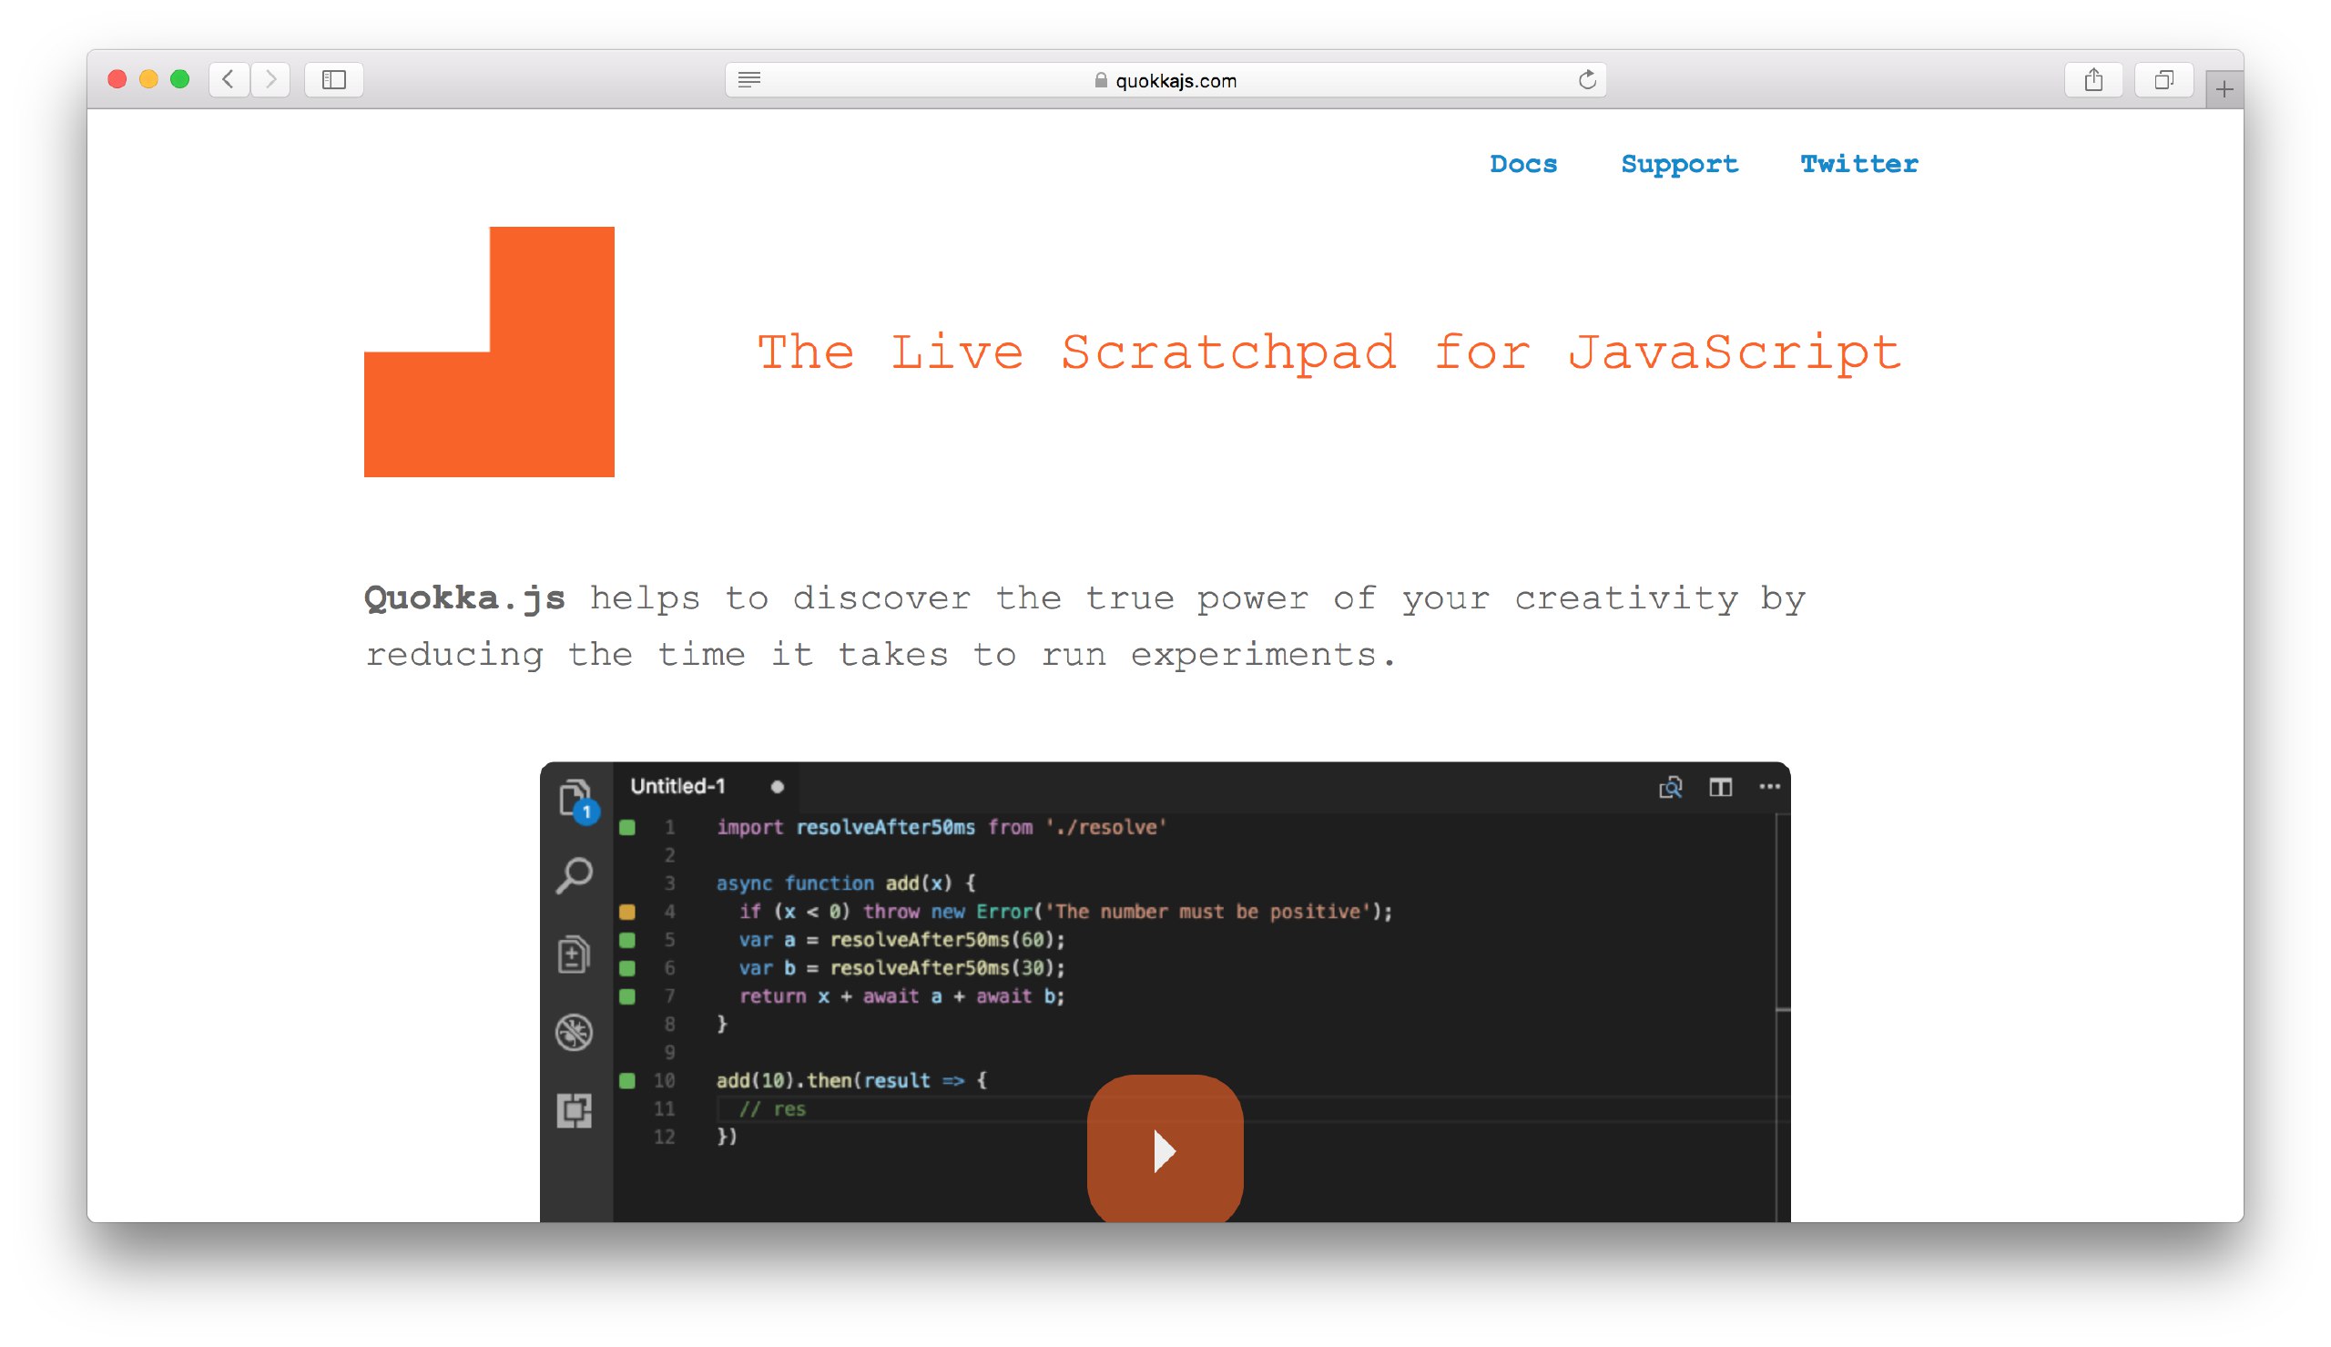
Task: Open the editor more actions ellipsis
Action: pyautogui.click(x=1769, y=786)
